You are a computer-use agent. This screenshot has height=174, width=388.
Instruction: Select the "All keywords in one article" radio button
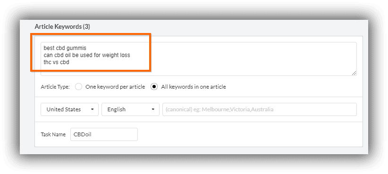coord(154,87)
